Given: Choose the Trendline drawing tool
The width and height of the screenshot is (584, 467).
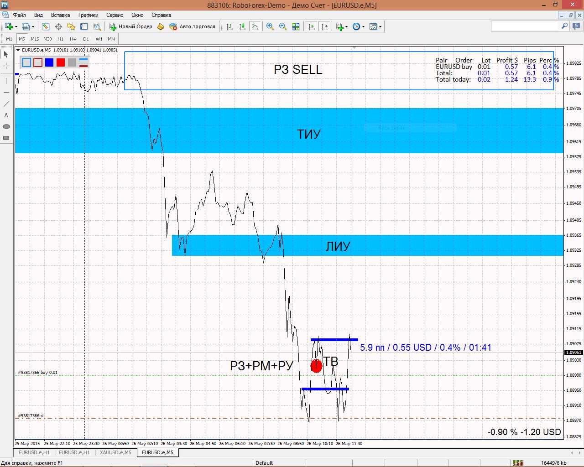Looking at the screenshot, I should pyautogui.click(x=6, y=104).
